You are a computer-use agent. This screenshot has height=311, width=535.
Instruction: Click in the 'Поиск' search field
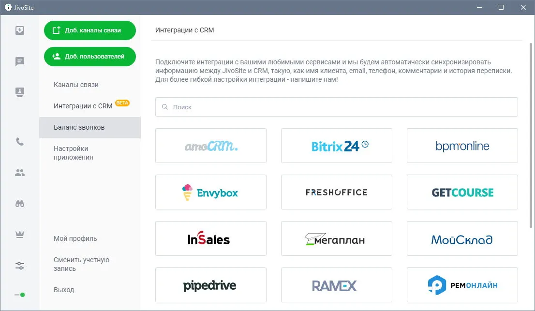(x=336, y=107)
